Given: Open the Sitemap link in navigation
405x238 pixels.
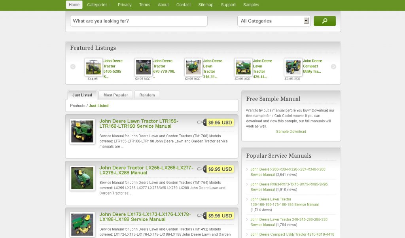Looking at the screenshot, I should 206,5.
